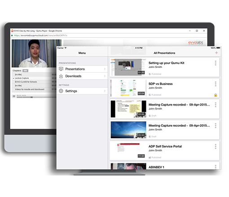229x197 pixels.
Task: Click the Settings gear icon in menu
Action: tap(61, 91)
